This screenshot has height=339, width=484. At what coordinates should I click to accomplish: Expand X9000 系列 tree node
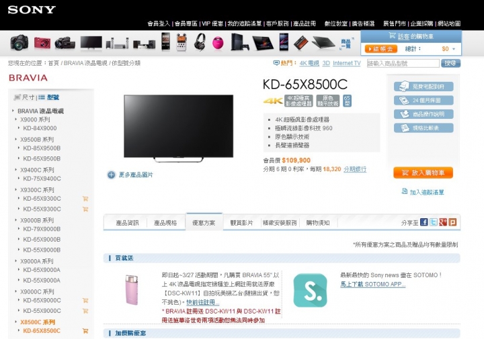pos(16,119)
